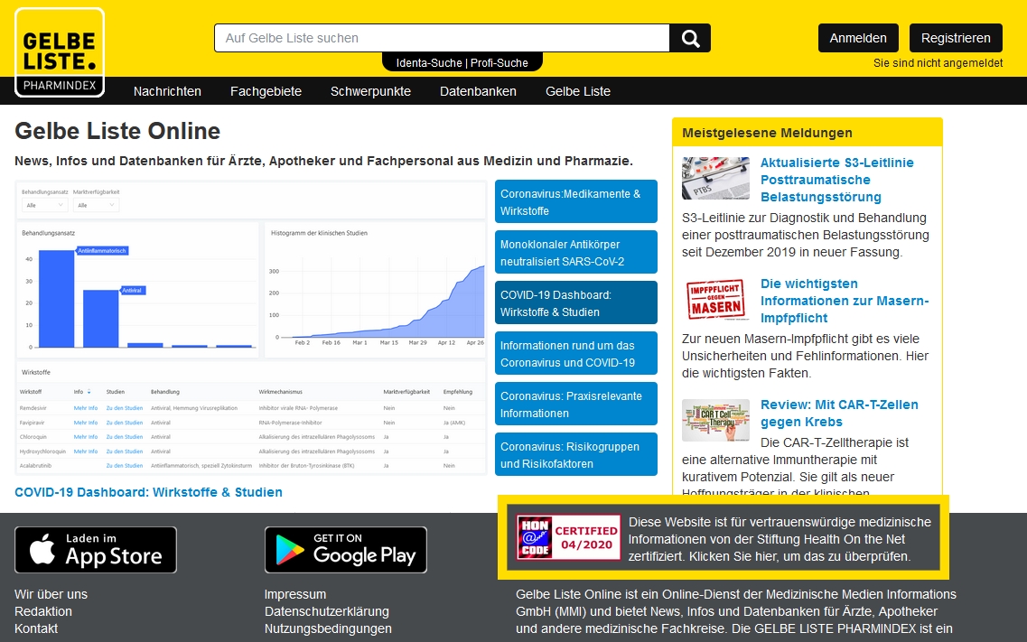This screenshot has width=1027, height=642.
Task: Open the Apple App Store badge
Action: point(96,549)
